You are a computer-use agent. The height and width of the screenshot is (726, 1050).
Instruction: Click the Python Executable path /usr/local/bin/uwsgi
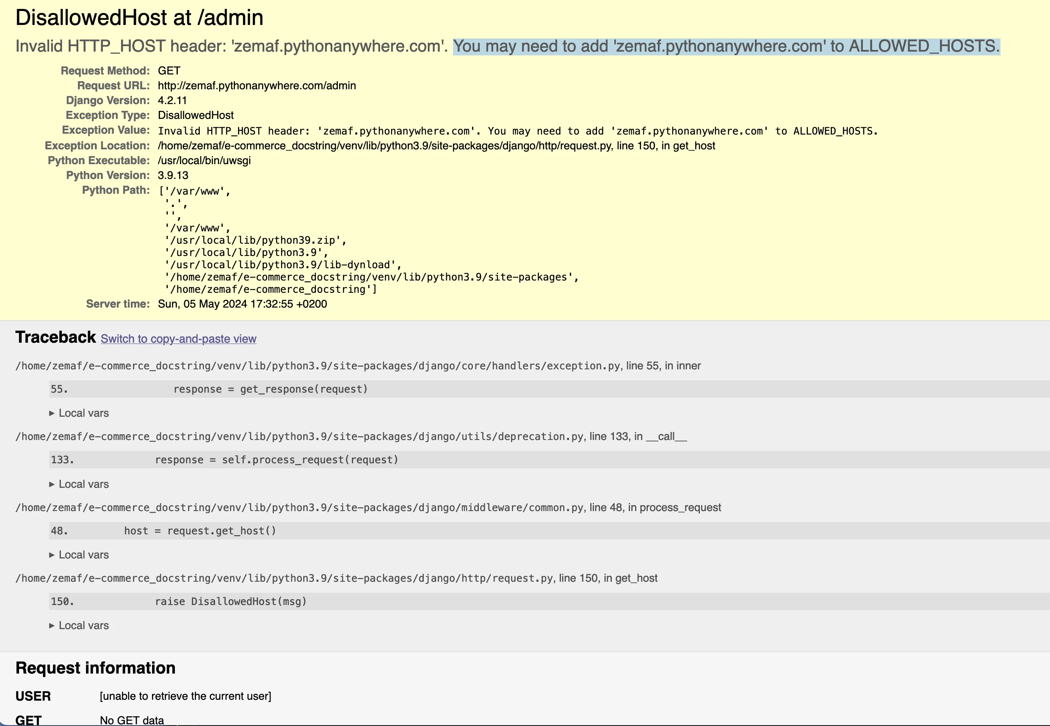(x=204, y=161)
